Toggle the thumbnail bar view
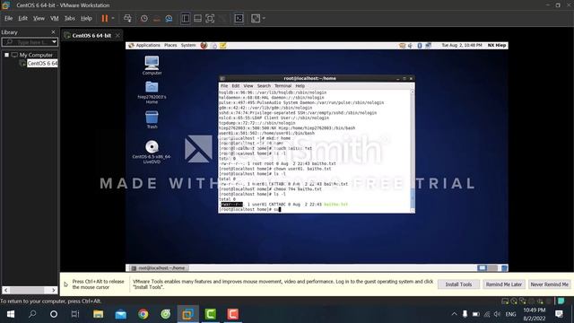574x323 pixels. [x=197, y=18]
